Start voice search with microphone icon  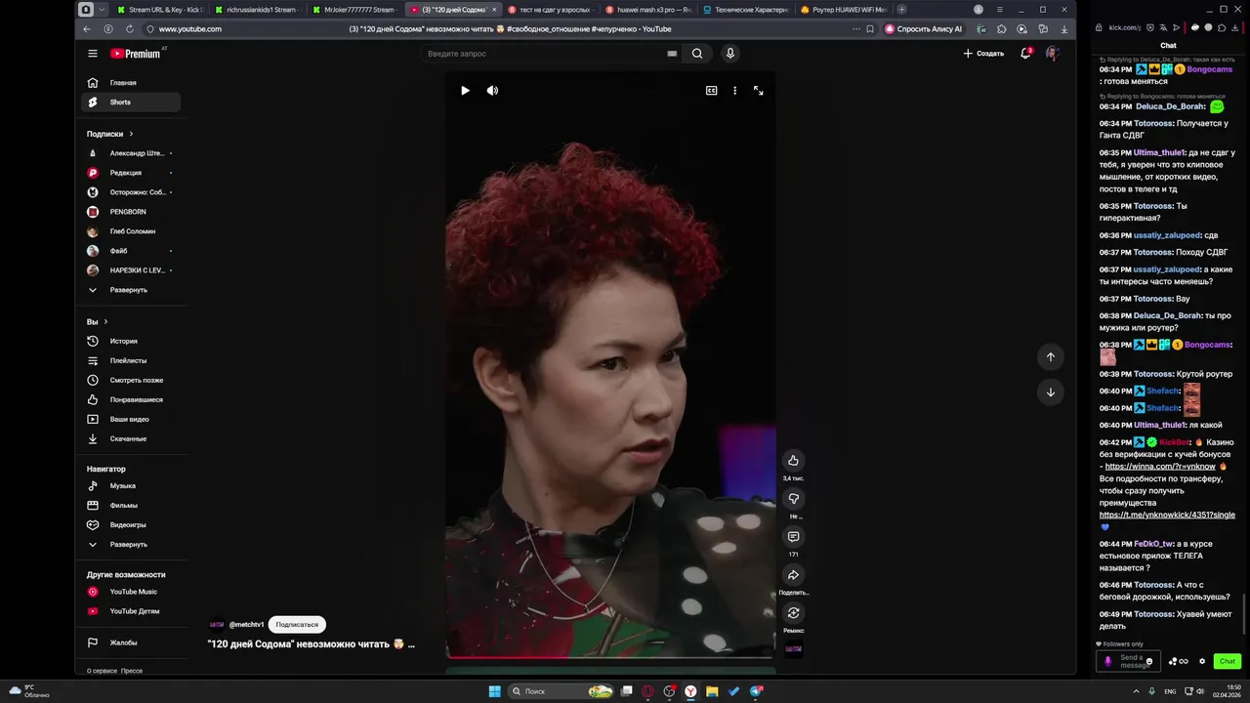pyautogui.click(x=730, y=54)
